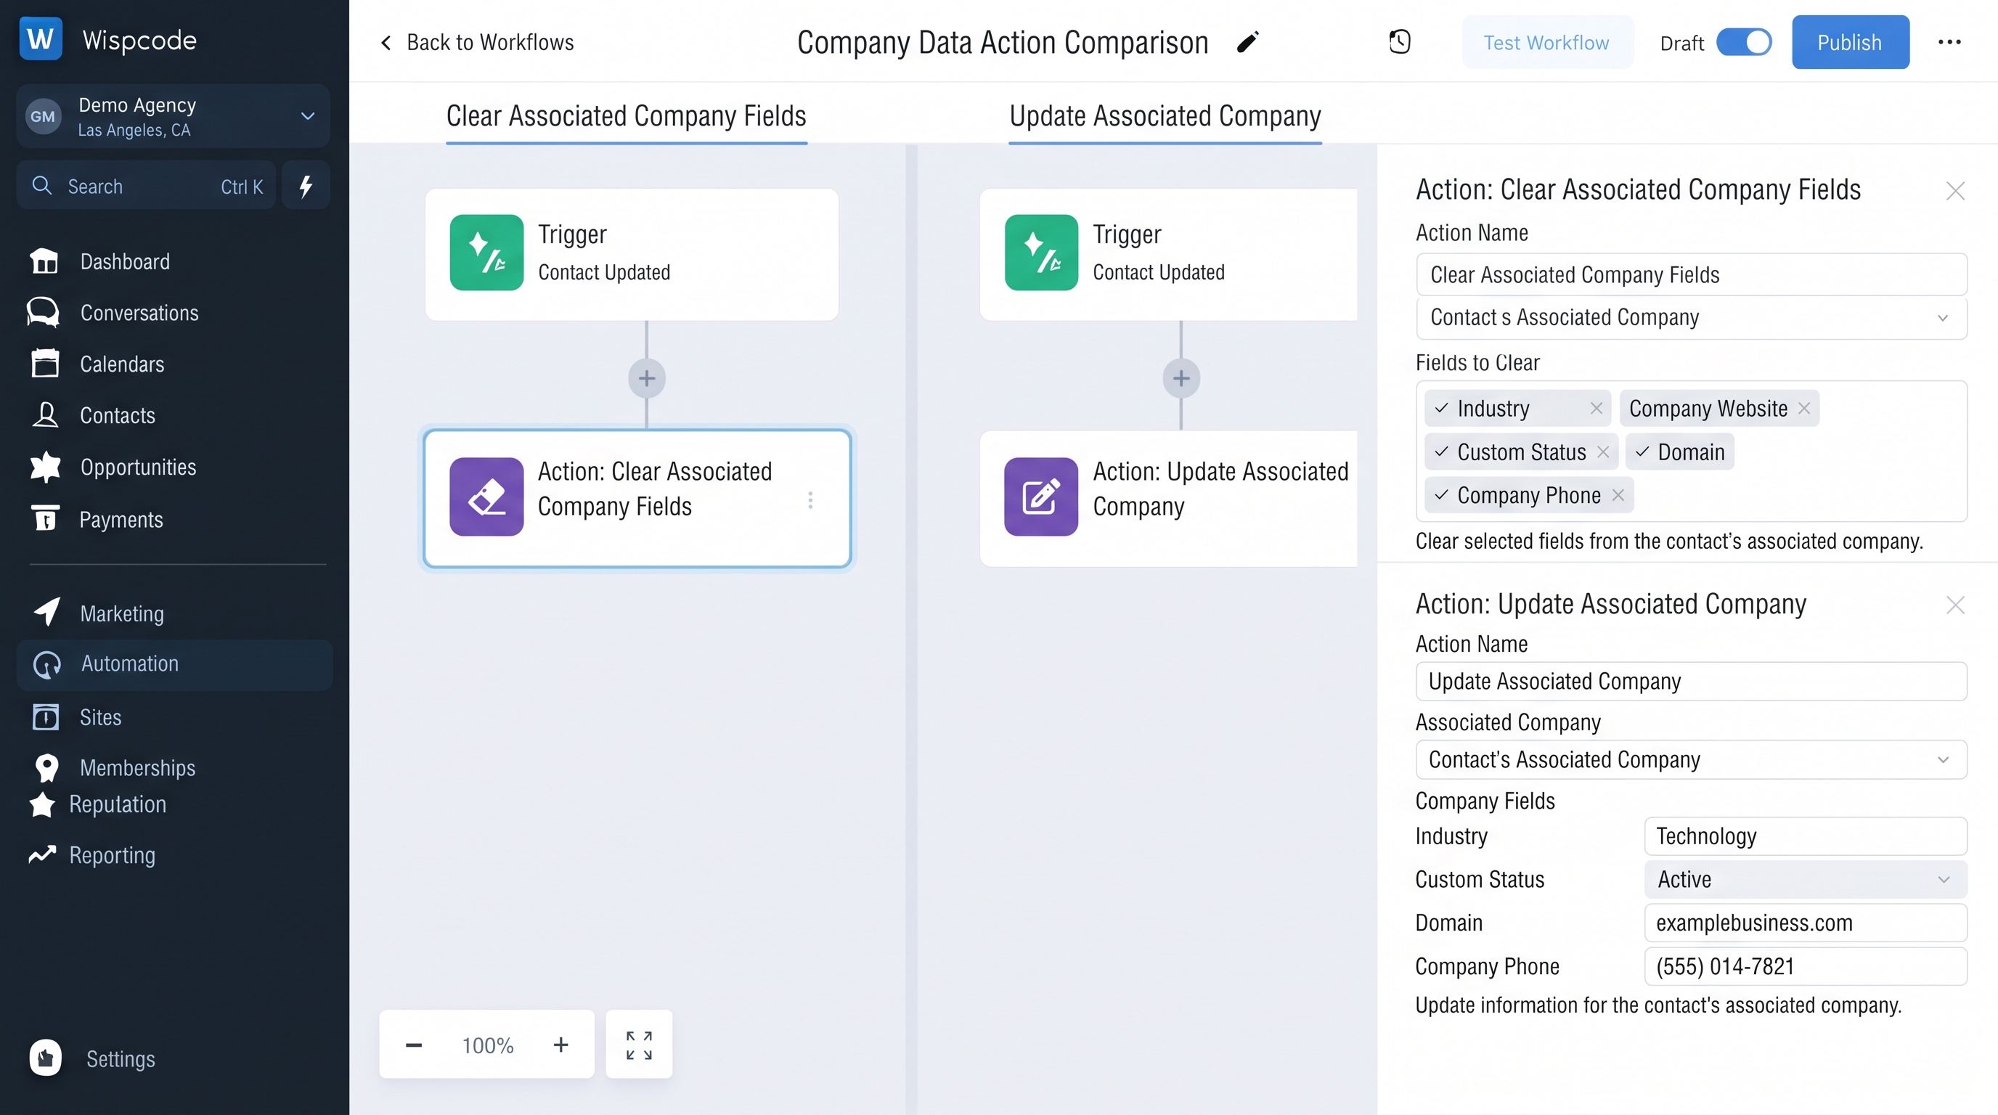The height and width of the screenshot is (1115, 1998).
Task: Add a step below the left Trigger
Action: 647,378
